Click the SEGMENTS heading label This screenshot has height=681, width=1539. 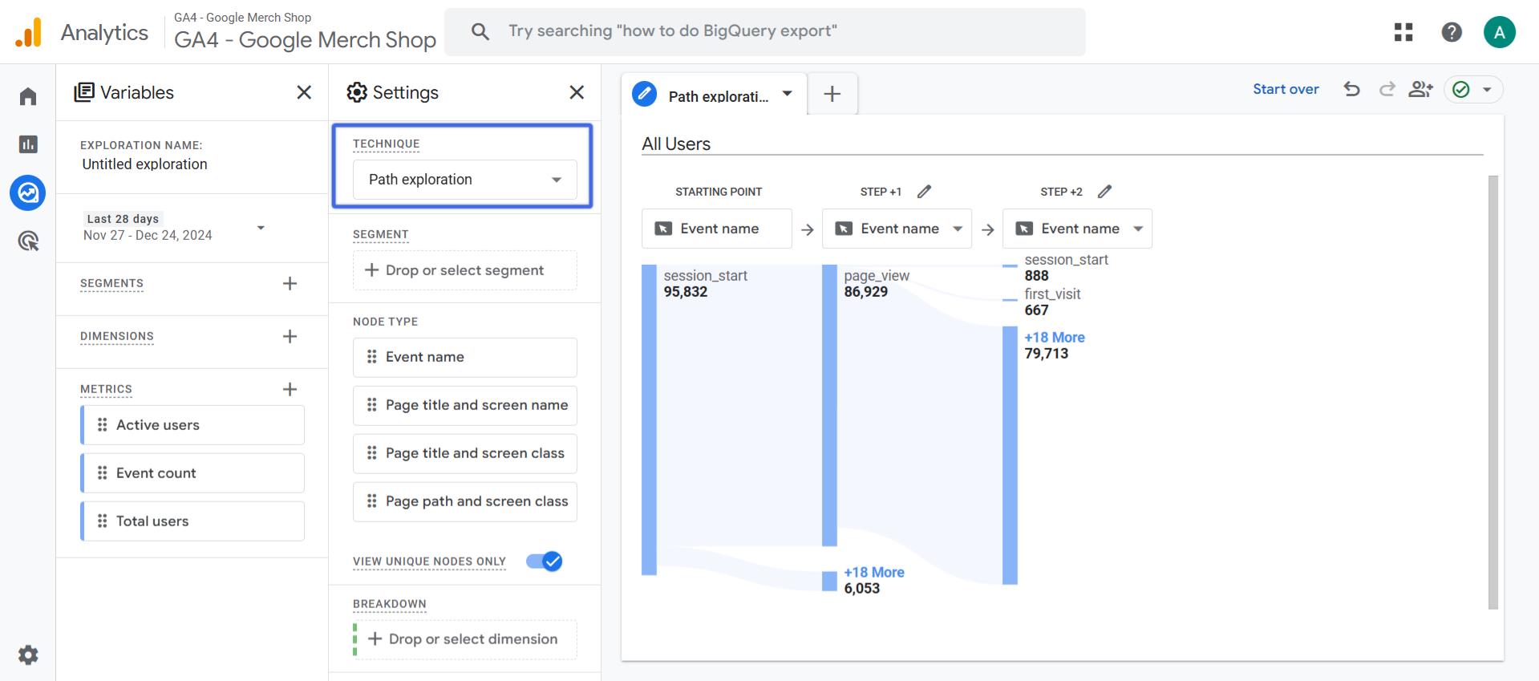coord(111,283)
